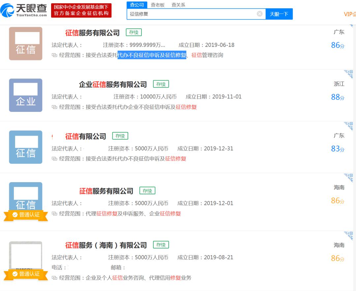Open the 征信服务（海南）有限公司 link
Viewport: 356px width, 291px height.
click(106, 245)
